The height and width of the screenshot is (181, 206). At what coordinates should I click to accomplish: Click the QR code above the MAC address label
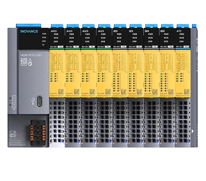(x=13, y=134)
